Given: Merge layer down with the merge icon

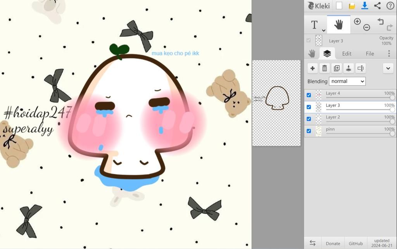Looking at the screenshot, I should point(349,69).
